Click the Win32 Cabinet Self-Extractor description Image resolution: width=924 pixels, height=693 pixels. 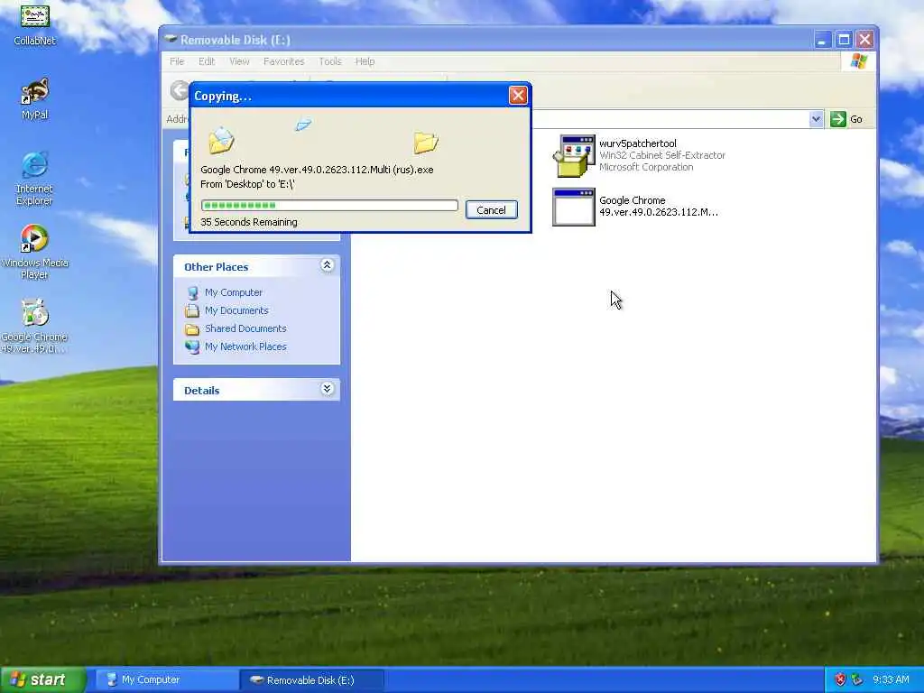click(x=662, y=155)
